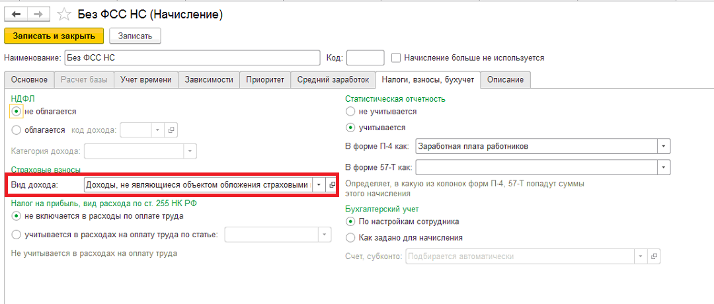Go forward with the right arrow
This screenshot has width=714, height=304.
pyautogui.click(x=39, y=15)
